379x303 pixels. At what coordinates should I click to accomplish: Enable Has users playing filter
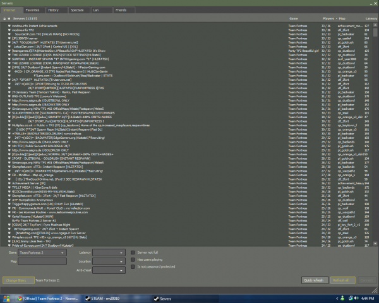tap(133, 259)
